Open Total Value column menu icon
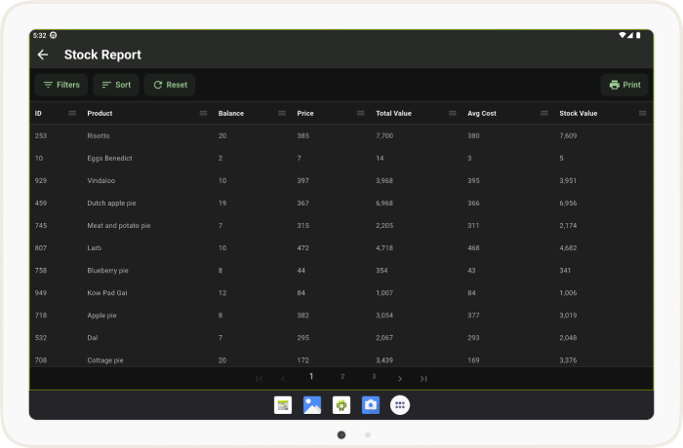The height and width of the screenshot is (448, 683). tap(453, 113)
